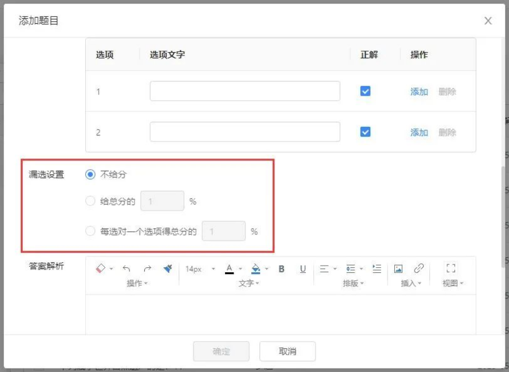Viewport: 509px width, 372px height.
Task: Select the 每选对一个选项得总分的 radio option
Action: pos(90,231)
